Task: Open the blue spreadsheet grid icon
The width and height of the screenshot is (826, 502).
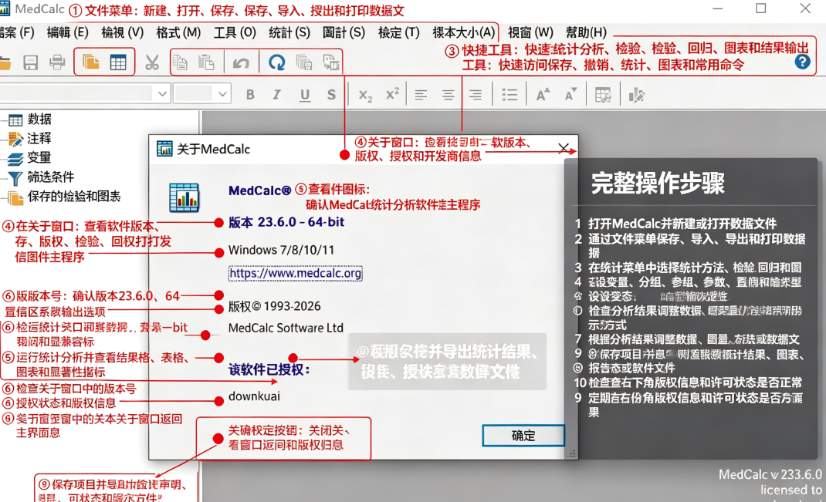Action: tap(118, 62)
